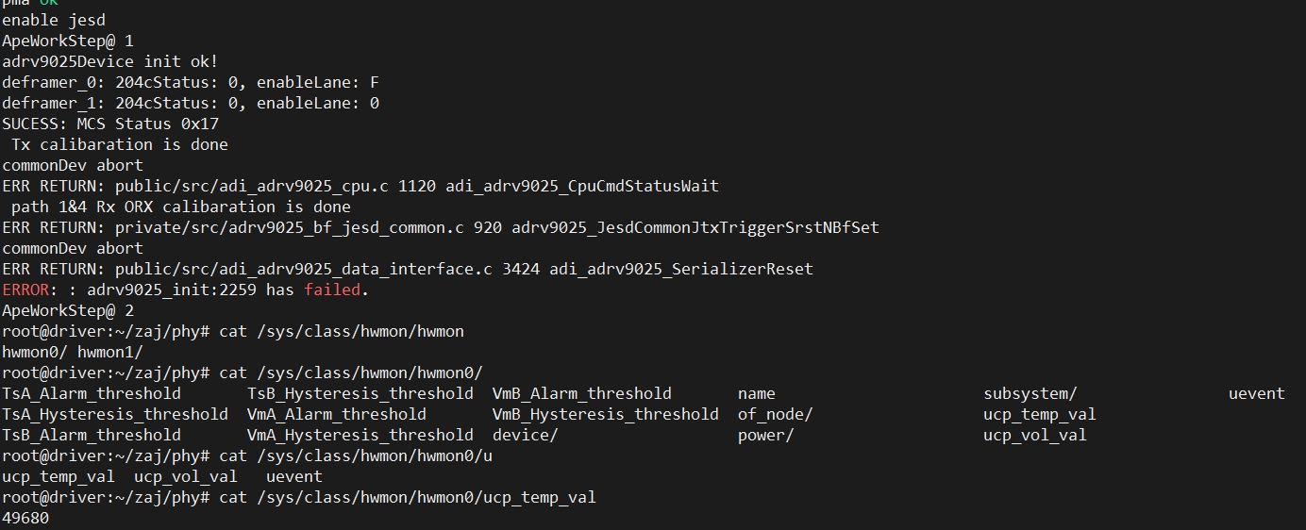Click the hwmon0/ directory listing
The height and width of the screenshot is (530, 1306).
(x=35, y=352)
